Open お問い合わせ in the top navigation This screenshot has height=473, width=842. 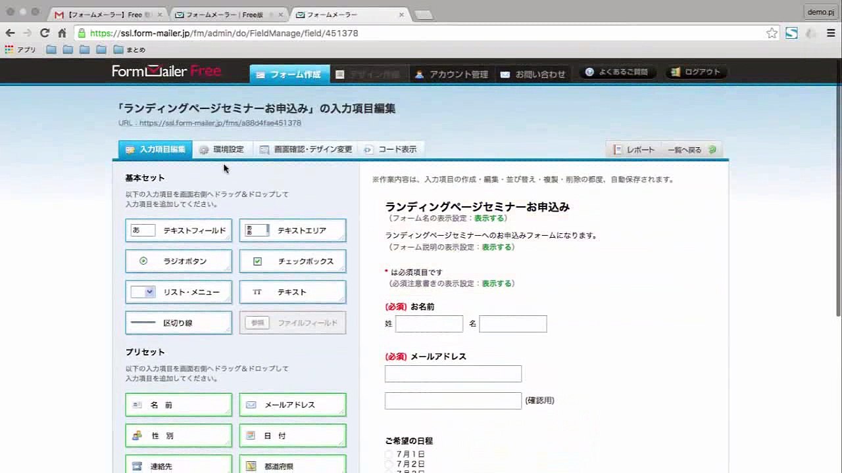[533, 74]
